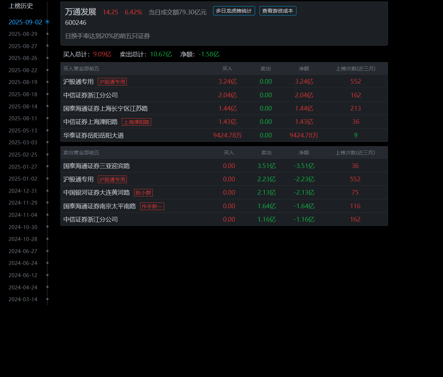Click 查看游资成本 button
The height and width of the screenshot is (377, 443).
coord(278,11)
